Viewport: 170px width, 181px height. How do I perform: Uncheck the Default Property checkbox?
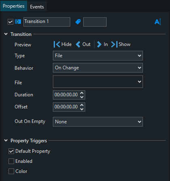tap(11, 151)
